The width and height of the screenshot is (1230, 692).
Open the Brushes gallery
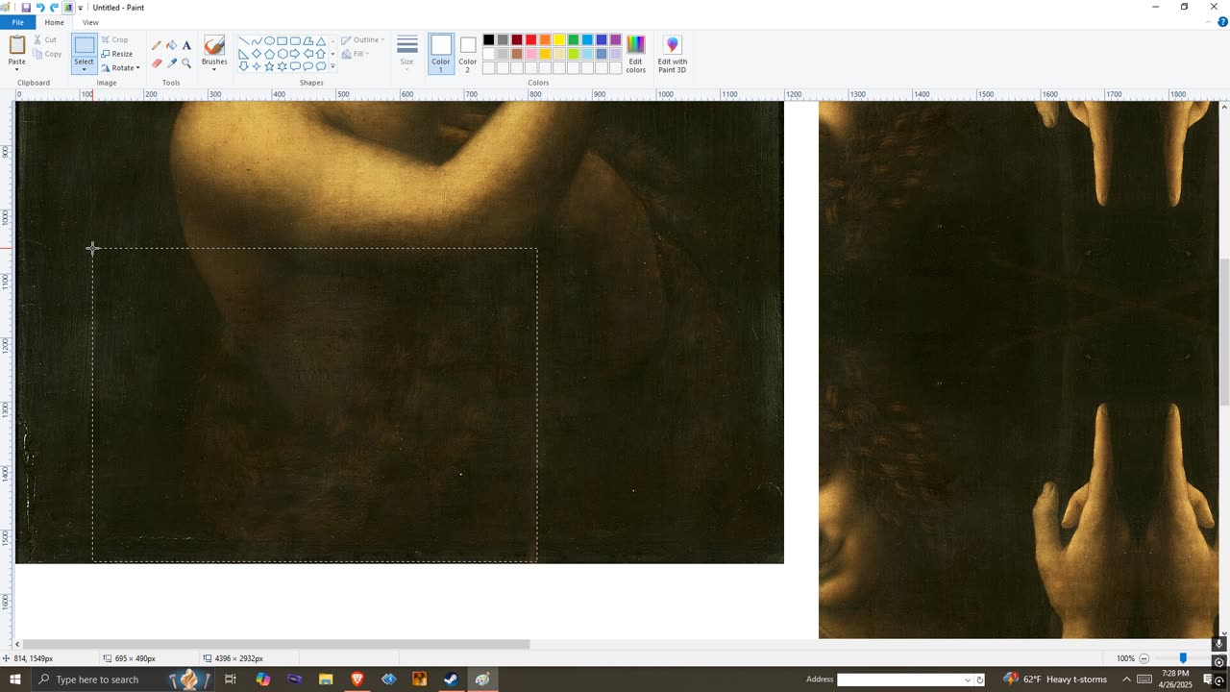click(214, 54)
